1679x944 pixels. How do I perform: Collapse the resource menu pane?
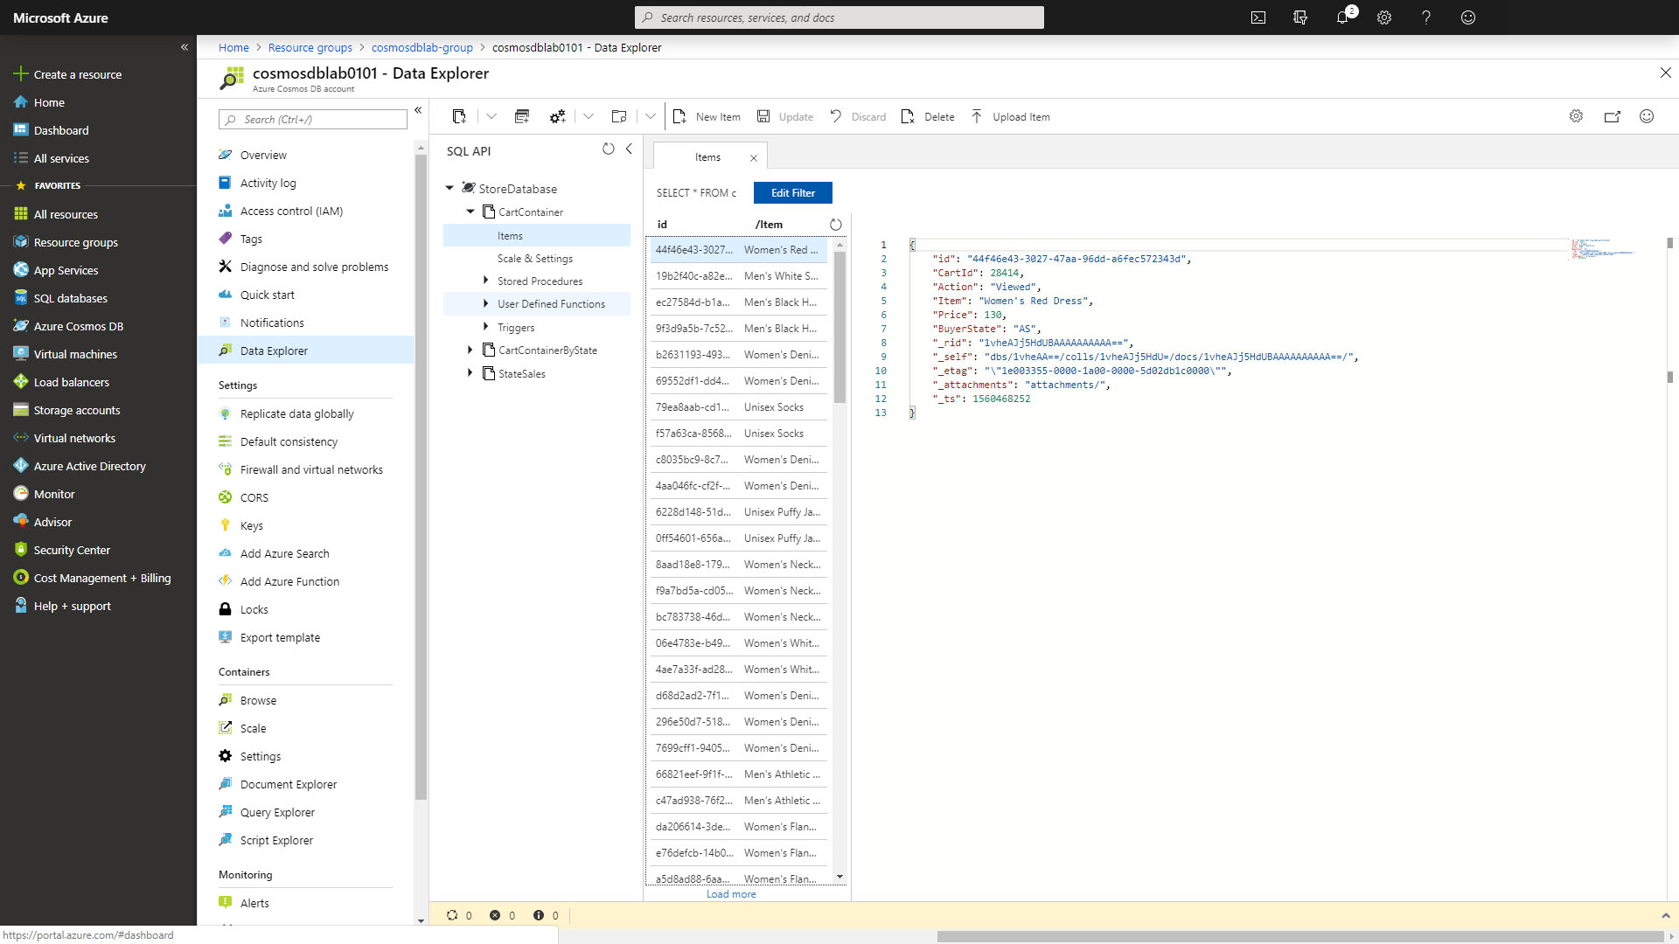[418, 110]
